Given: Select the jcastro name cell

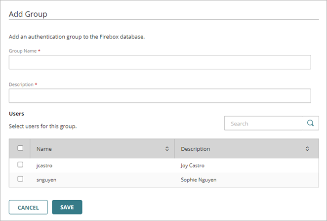Looking at the screenshot, I should (44, 166).
